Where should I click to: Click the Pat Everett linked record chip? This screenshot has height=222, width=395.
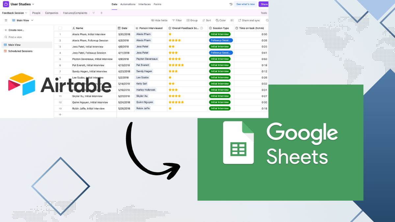(x=143, y=65)
